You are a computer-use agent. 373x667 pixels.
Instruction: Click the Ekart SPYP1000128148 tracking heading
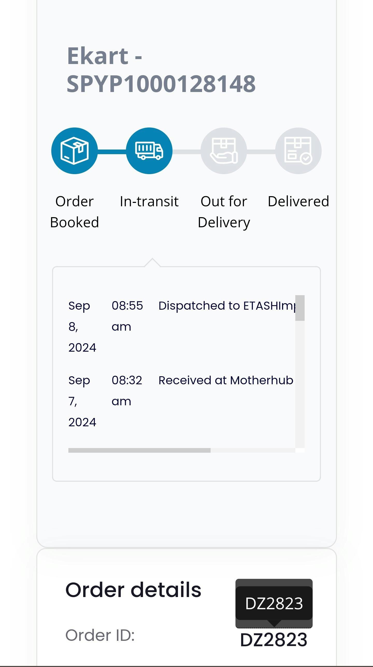click(161, 69)
